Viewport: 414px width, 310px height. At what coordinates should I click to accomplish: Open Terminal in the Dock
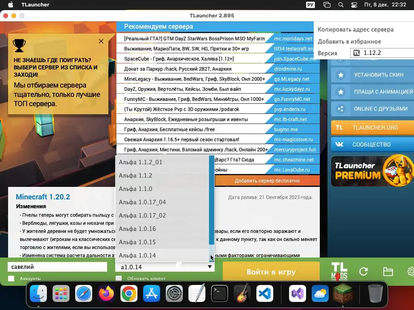220,293
